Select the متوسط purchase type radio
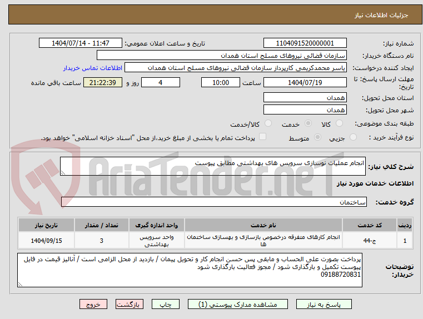 point(318,137)
